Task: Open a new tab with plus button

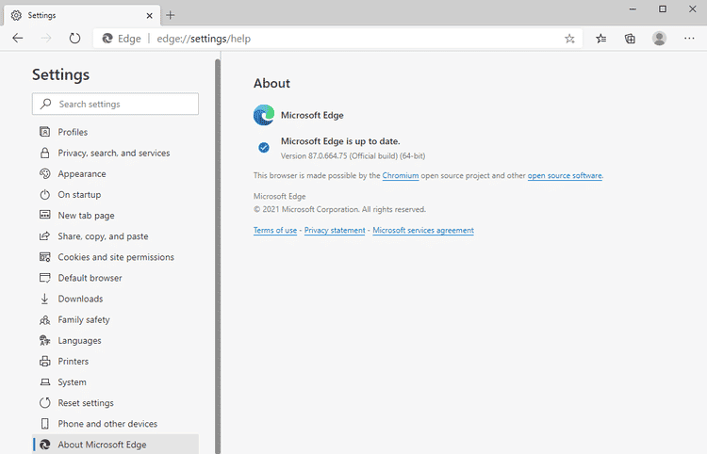Action: (x=170, y=15)
